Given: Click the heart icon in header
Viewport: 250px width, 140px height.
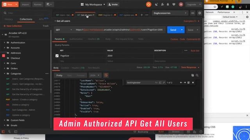Looking at the screenshot, I should tap(174, 4).
